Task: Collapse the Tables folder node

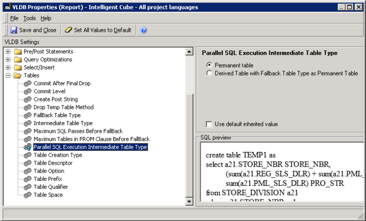Action: [8, 75]
